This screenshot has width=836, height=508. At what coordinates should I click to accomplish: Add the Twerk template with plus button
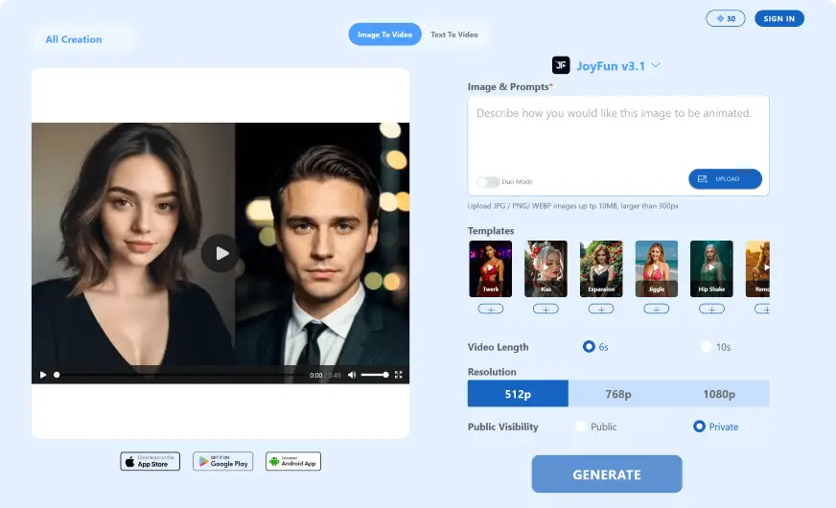tap(490, 309)
